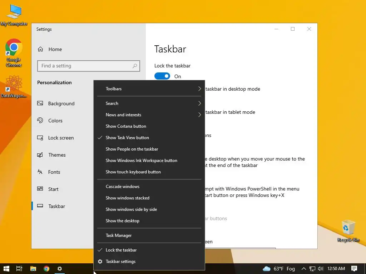
Task: Open volume control tray icon
Action: [321, 269]
